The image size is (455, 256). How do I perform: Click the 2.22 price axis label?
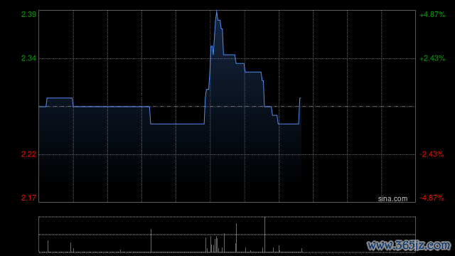[28, 154]
